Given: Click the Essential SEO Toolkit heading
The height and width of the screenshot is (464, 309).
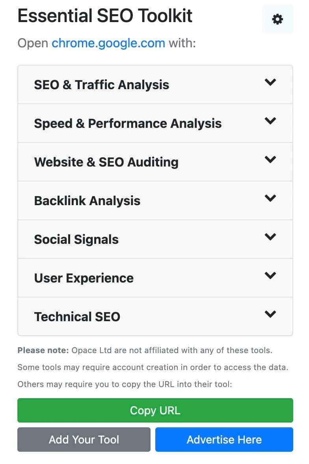Looking at the screenshot, I should point(105,16).
